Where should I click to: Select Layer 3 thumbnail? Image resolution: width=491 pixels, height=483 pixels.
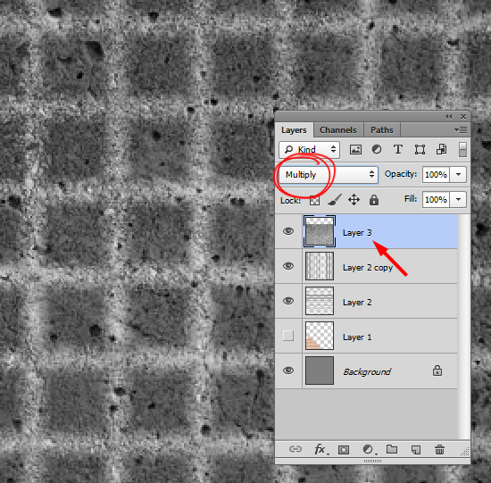[x=320, y=231]
